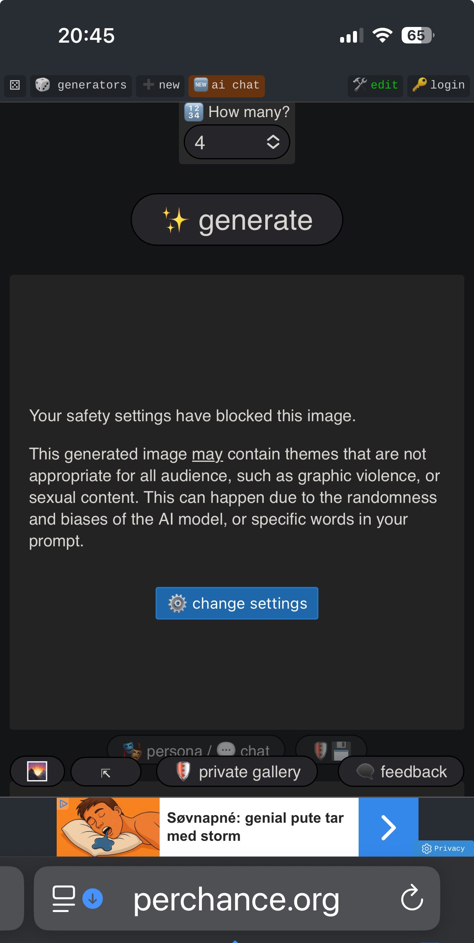Click the upward-left arrow button

pyautogui.click(x=106, y=772)
